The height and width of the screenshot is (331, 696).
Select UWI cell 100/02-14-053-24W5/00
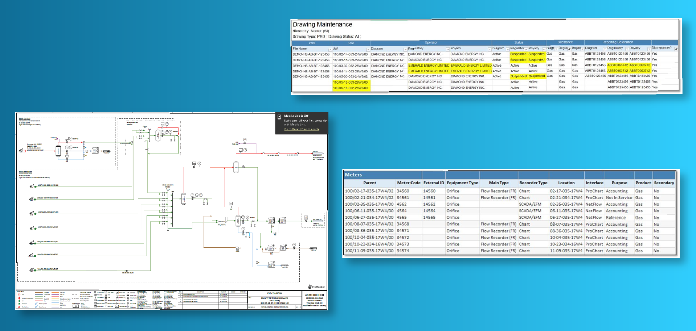pos(351,54)
